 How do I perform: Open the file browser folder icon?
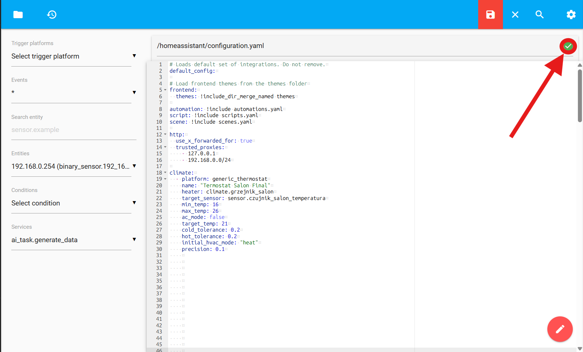tap(18, 15)
